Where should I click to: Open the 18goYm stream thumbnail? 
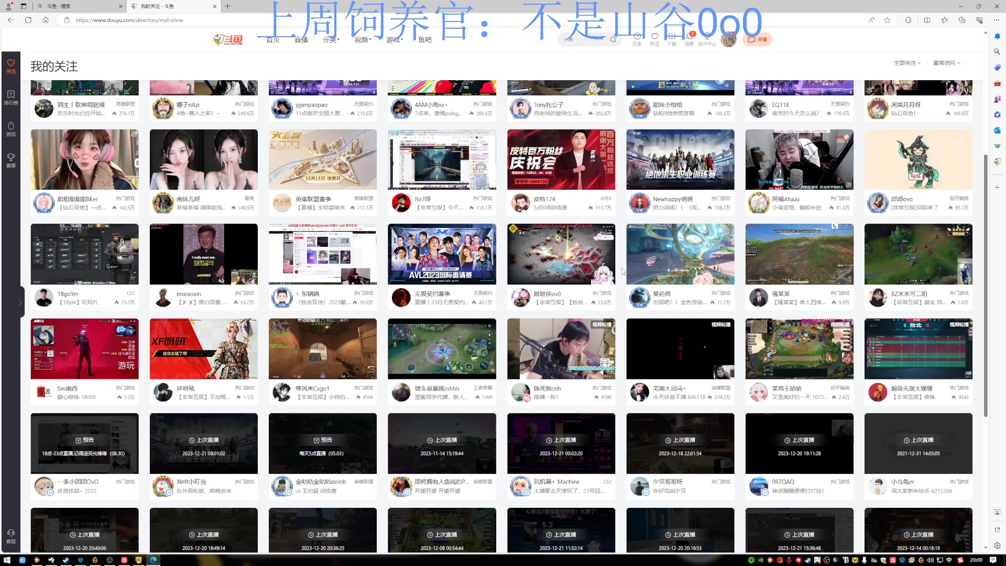click(84, 254)
